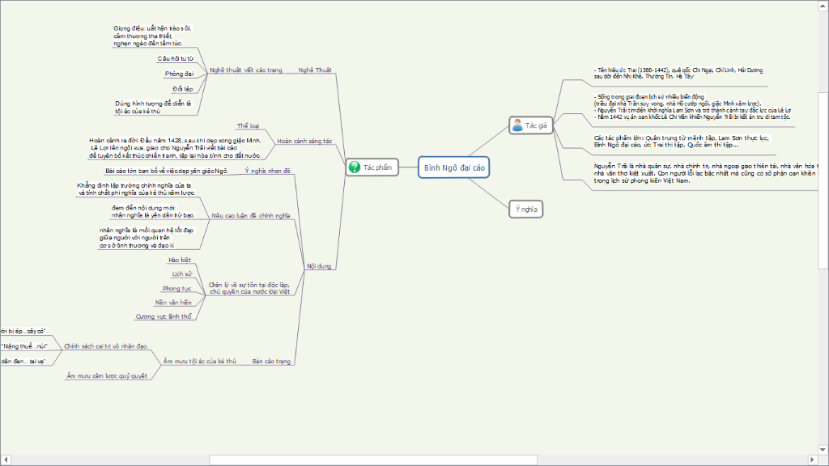This screenshot has width=829, height=466.
Task: Select the central Bình Ngô đại cáo node
Action: (454, 167)
